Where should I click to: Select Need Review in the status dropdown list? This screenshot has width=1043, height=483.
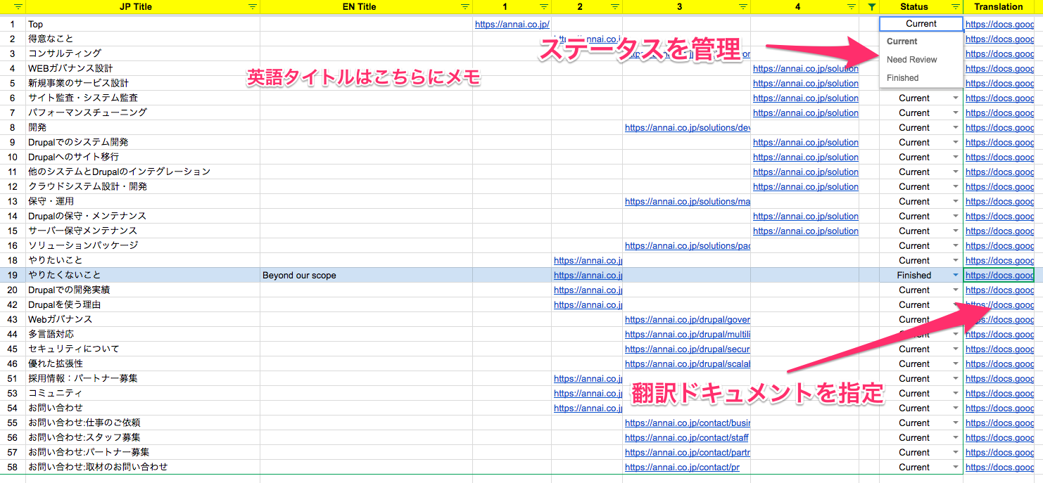point(911,60)
